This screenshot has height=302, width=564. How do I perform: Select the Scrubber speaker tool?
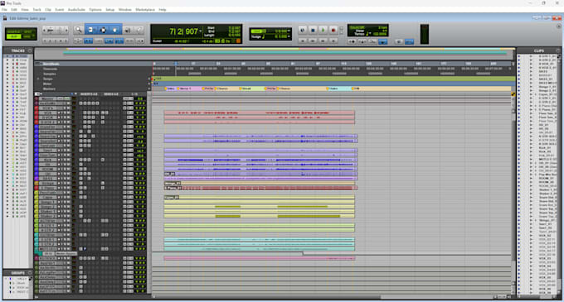point(128,30)
